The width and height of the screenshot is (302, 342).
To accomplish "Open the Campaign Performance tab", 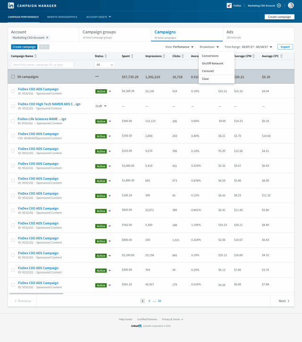I will [x=23, y=17].
